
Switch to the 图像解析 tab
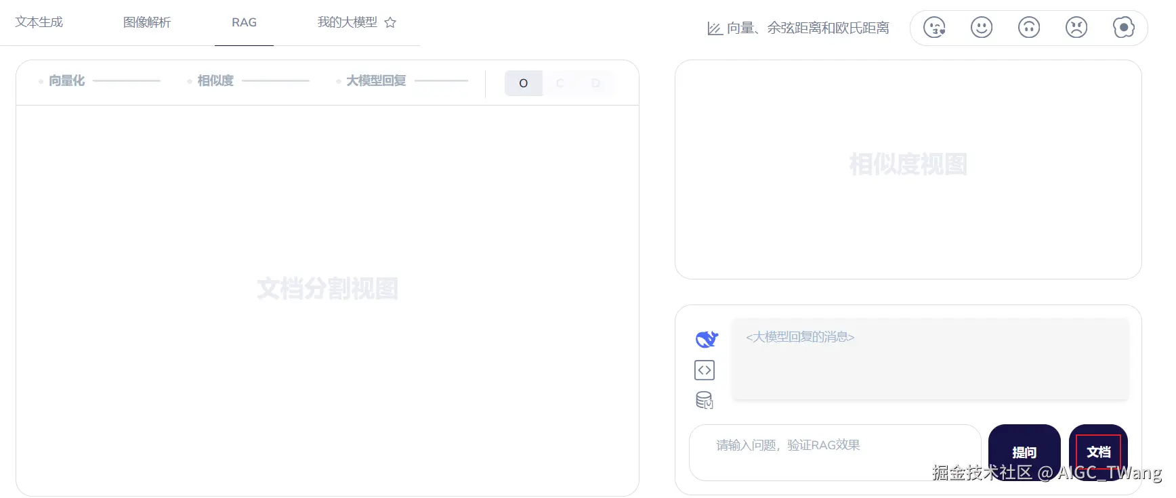click(147, 22)
